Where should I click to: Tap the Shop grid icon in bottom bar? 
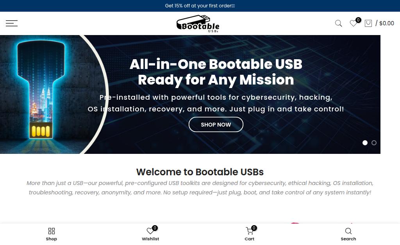[51, 231]
